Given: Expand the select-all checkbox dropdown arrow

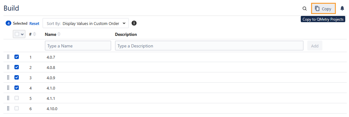Looking at the screenshot, I should [22, 34].
